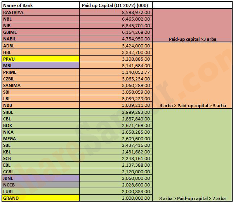Select the SBI bank cell
The width and height of the screenshot is (233, 202).
click(x=41, y=92)
